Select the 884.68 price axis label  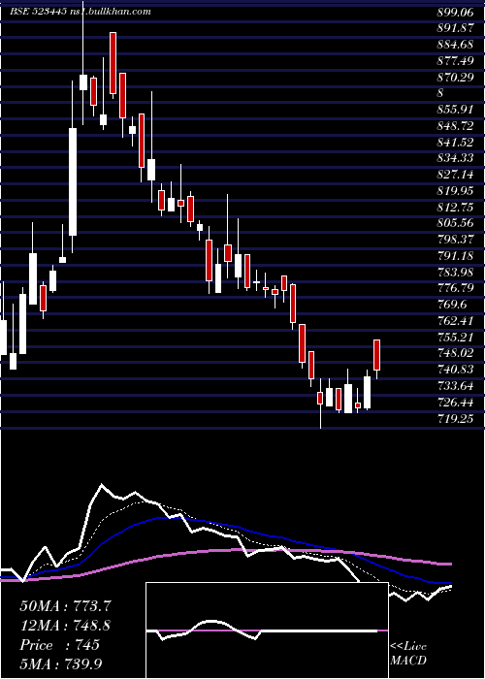(455, 45)
